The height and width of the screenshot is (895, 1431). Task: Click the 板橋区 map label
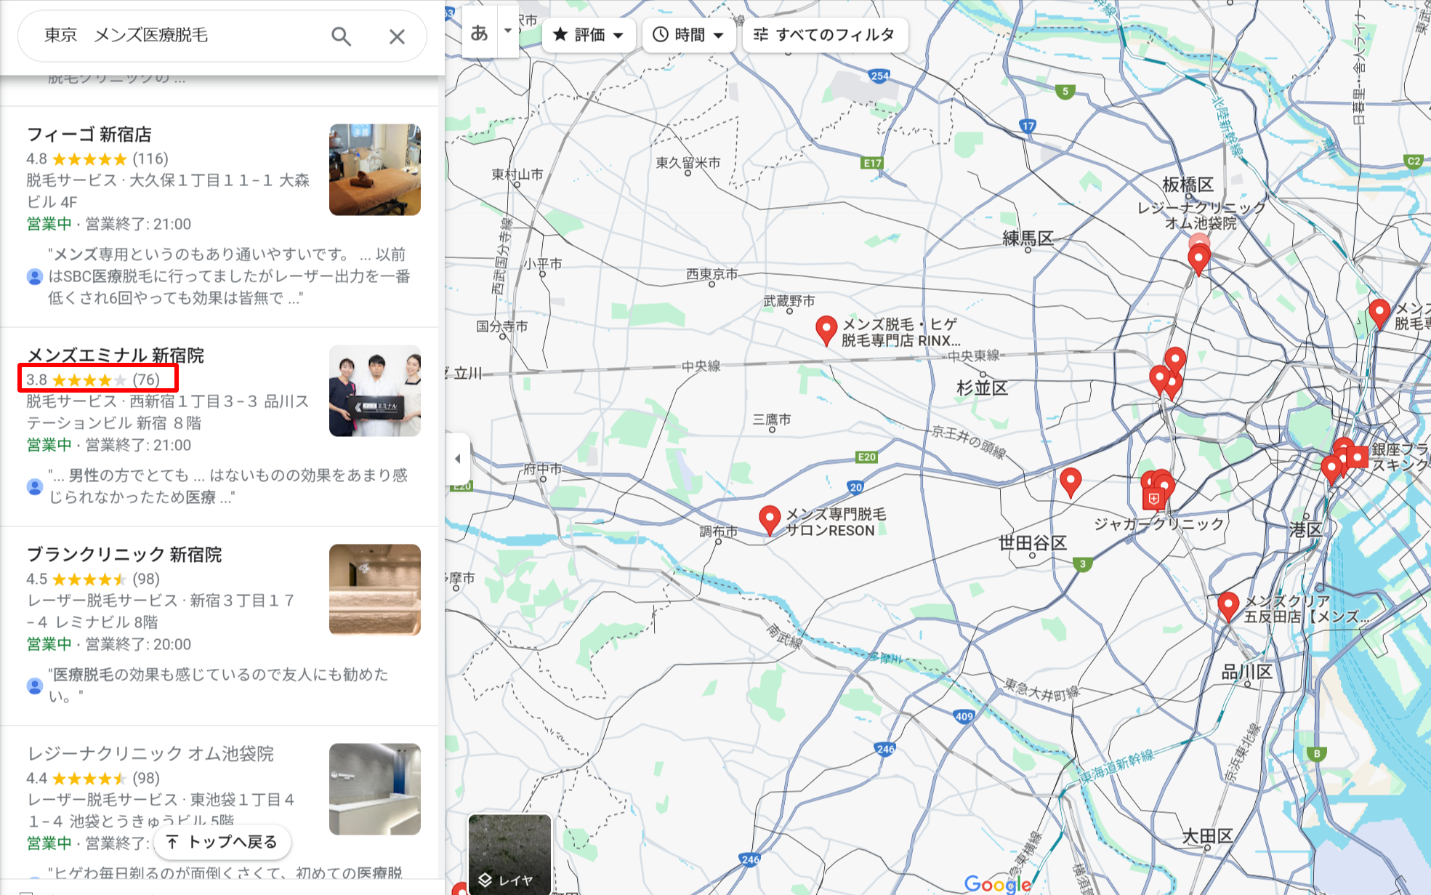tap(1188, 185)
